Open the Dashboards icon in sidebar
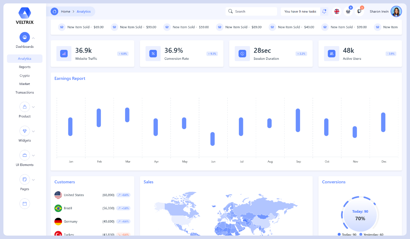This screenshot has width=410, height=239. pos(25,37)
